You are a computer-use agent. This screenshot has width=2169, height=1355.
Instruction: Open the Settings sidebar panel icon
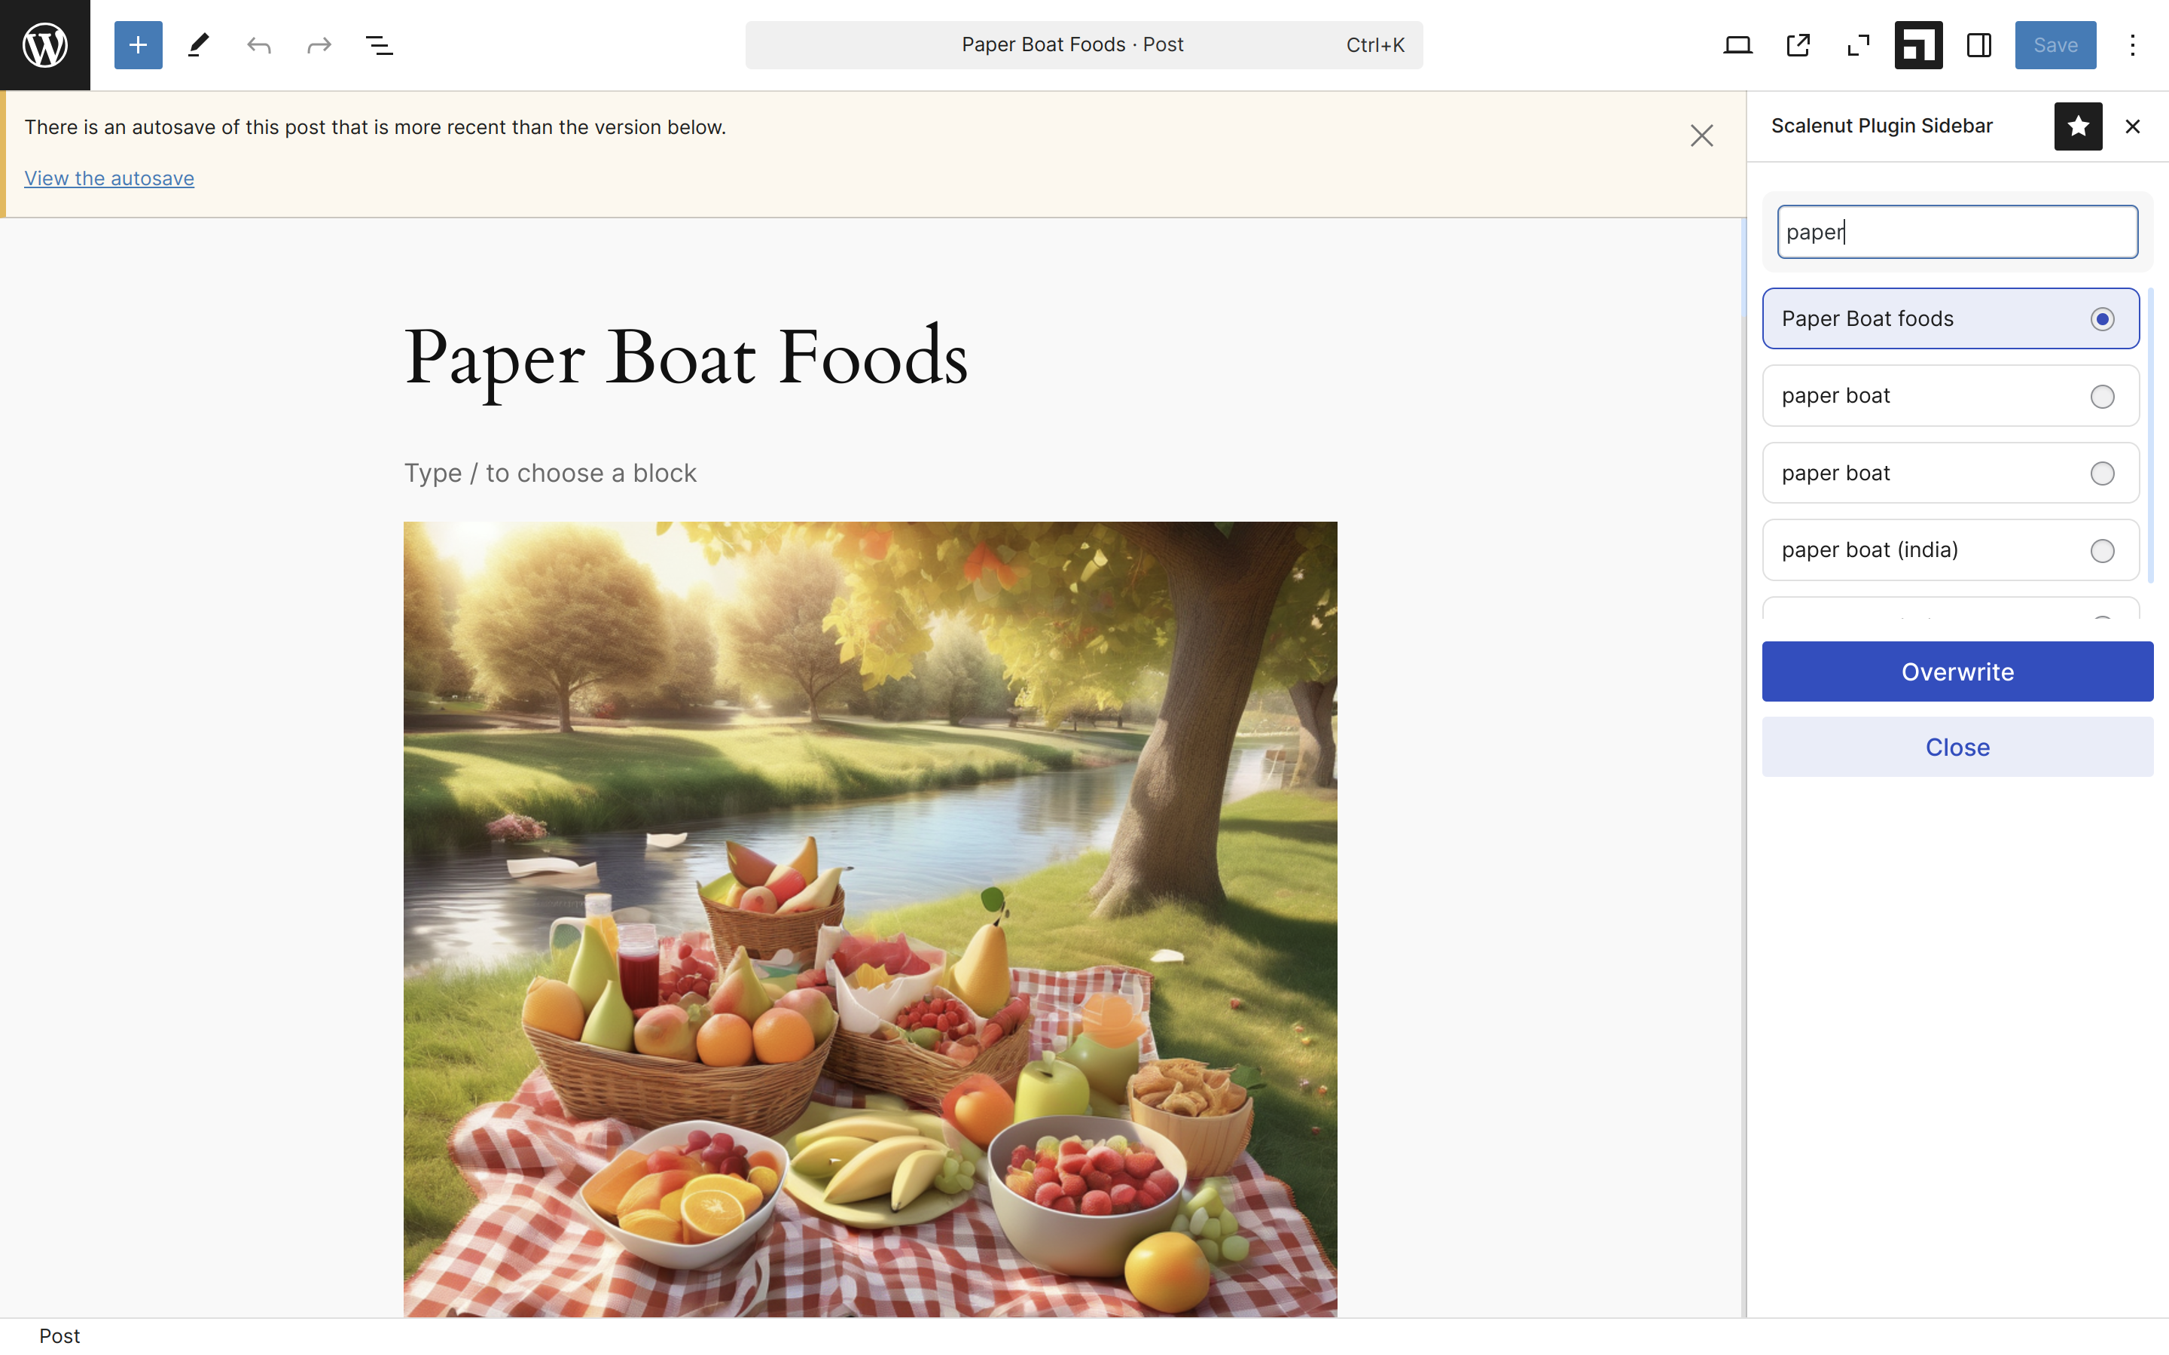[1979, 45]
